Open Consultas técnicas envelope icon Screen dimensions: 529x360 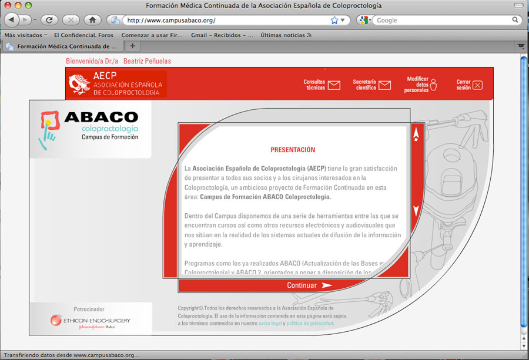click(334, 85)
